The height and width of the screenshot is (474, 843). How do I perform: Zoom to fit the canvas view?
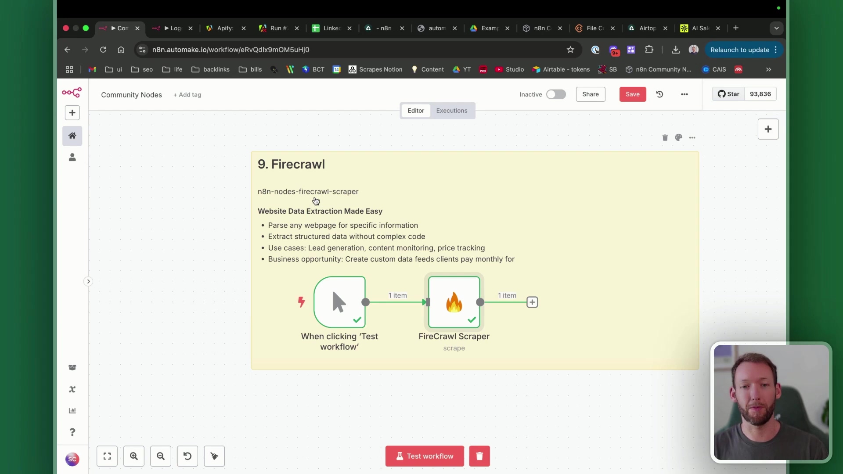click(107, 456)
